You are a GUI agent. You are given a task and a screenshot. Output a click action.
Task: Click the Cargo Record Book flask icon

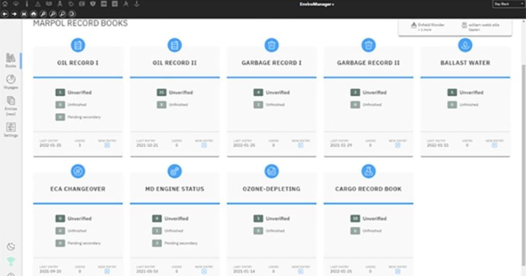point(368,171)
